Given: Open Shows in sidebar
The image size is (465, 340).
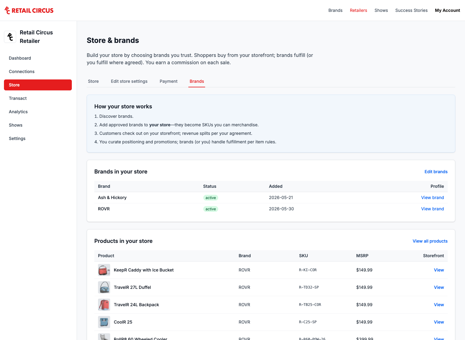Looking at the screenshot, I should click(38, 125).
